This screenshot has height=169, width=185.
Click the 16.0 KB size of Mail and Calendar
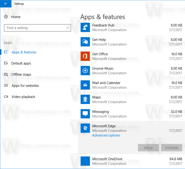click(x=177, y=83)
